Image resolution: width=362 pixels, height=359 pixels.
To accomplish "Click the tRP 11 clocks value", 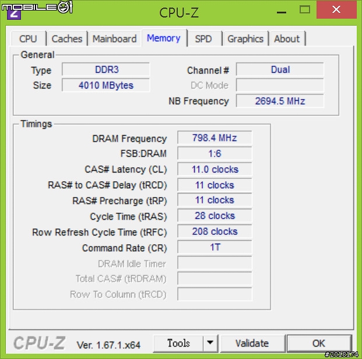I will 215,200.
